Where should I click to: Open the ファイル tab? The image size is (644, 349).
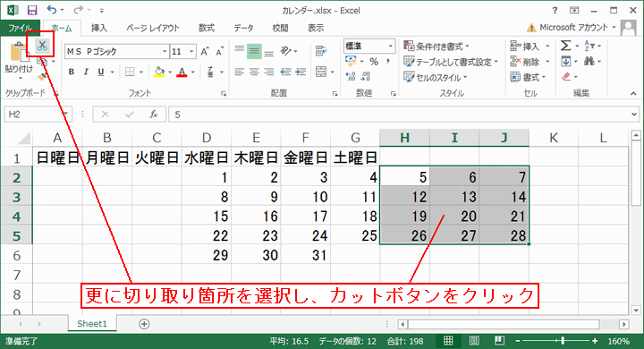pyautogui.click(x=20, y=28)
